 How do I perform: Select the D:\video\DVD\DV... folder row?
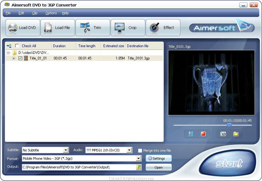point(34,53)
